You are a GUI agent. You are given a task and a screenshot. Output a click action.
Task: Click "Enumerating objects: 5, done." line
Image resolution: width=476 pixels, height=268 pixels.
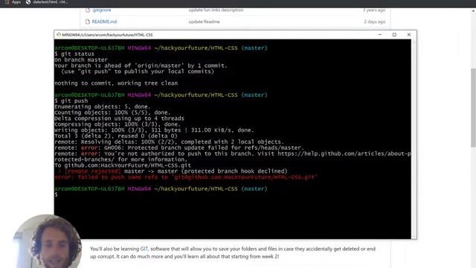[x=103, y=106]
